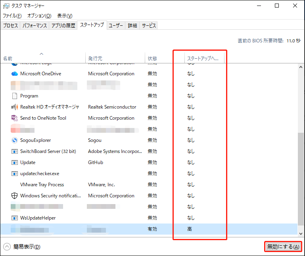Click the Send to OneNote Tool icon
Viewport: 305px width, 256px height.
click(15, 118)
